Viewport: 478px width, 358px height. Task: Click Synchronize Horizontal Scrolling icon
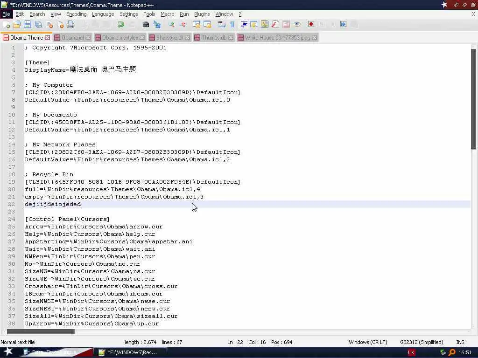(x=207, y=25)
